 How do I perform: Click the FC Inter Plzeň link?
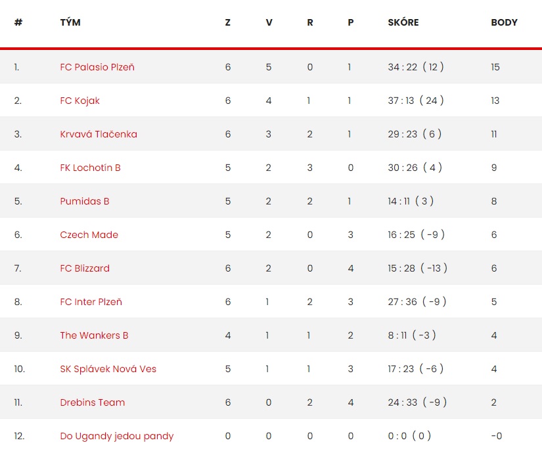coord(91,302)
